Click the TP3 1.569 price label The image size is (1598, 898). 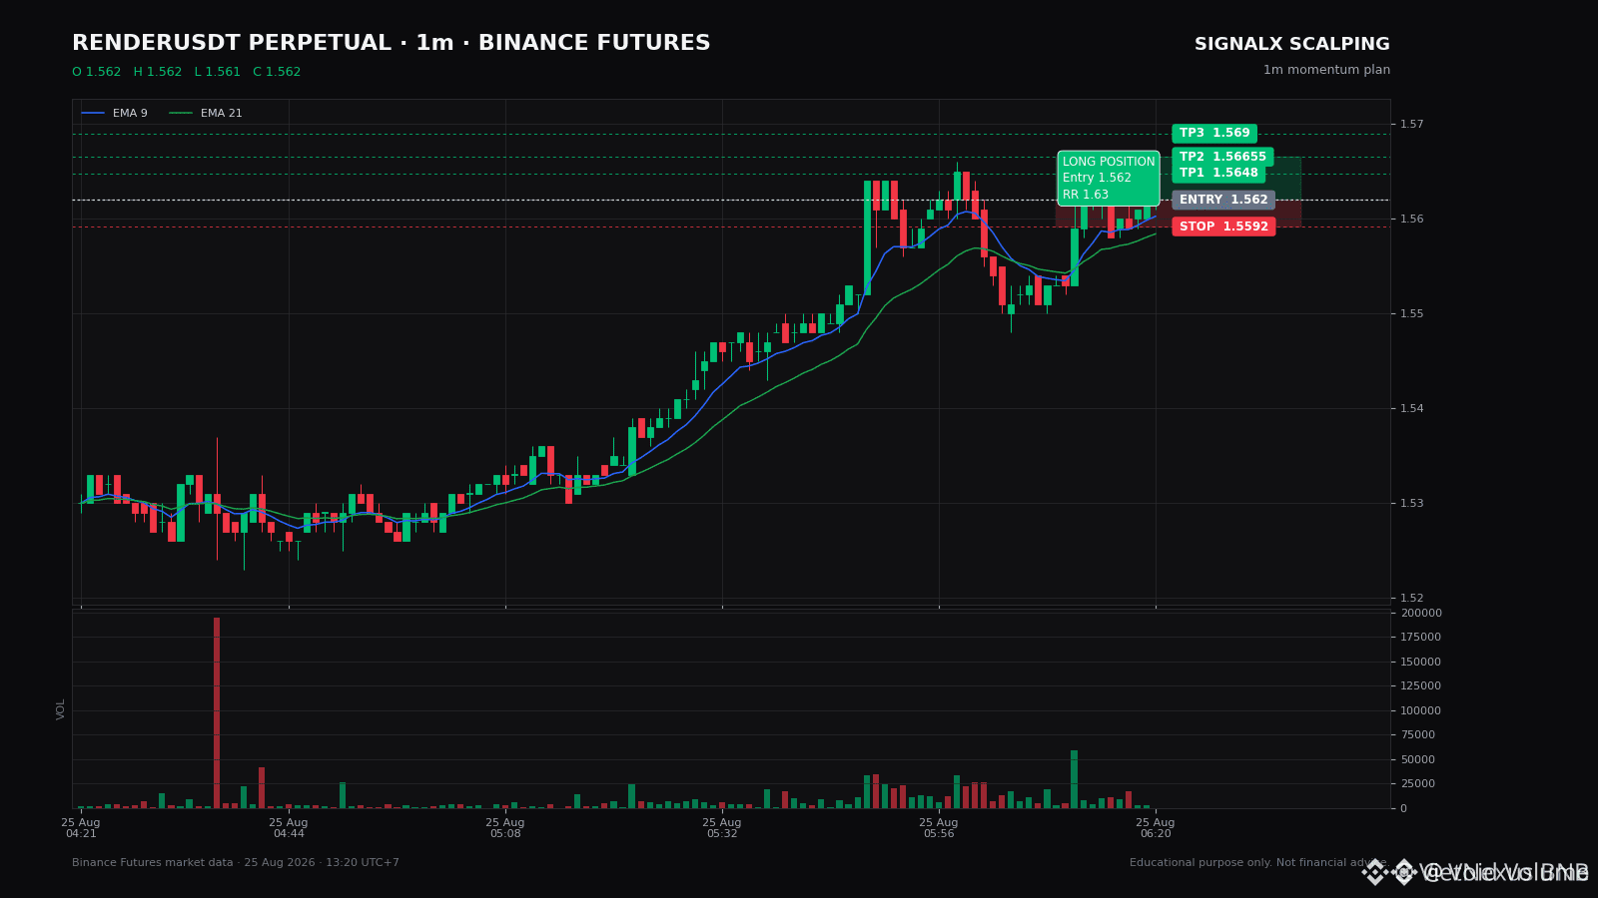coord(1213,134)
